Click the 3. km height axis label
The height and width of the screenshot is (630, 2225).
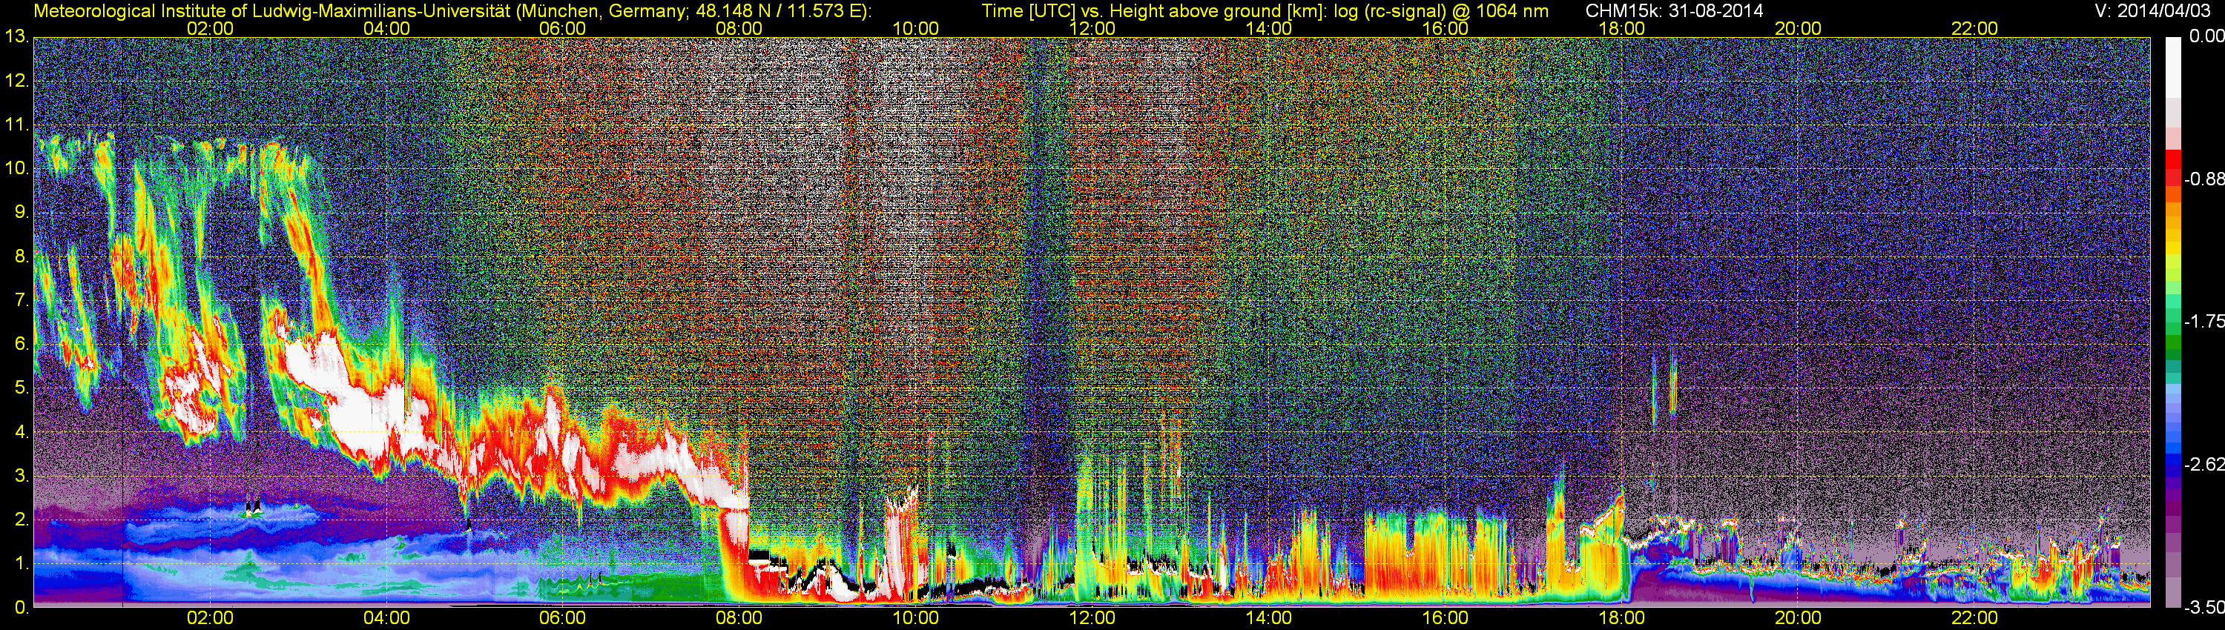[22, 476]
